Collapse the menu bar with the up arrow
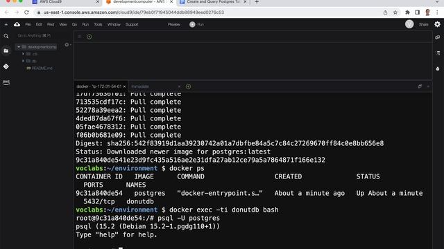 point(6,25)
